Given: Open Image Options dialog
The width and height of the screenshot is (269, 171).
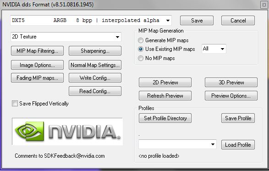Looking at the screenshot, I should [37, 65].
